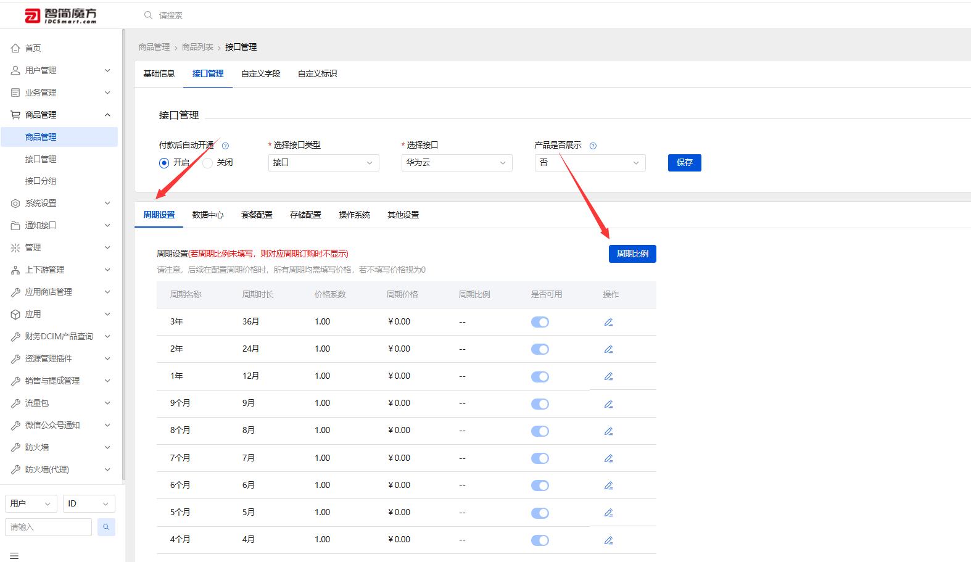Open 接口管理 in the sidebar submenu
Screen dimensions: 971x562
click(x=41, y=159)
